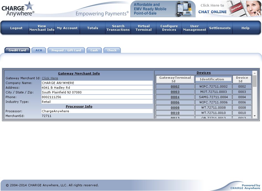Viewport: 262px width, 191px height.
Task: Open View Merchant Info menu
Action: [x=42, y=28]
